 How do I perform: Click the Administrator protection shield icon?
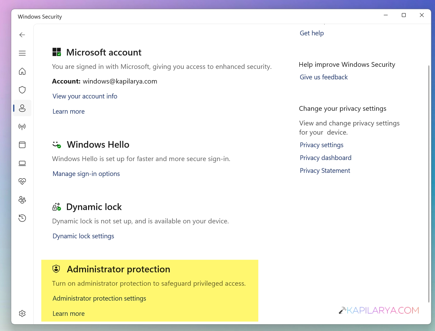pos(56,269)
